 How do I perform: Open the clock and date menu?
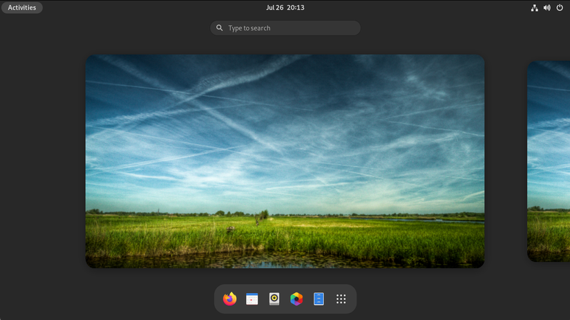tap(285, 8)
